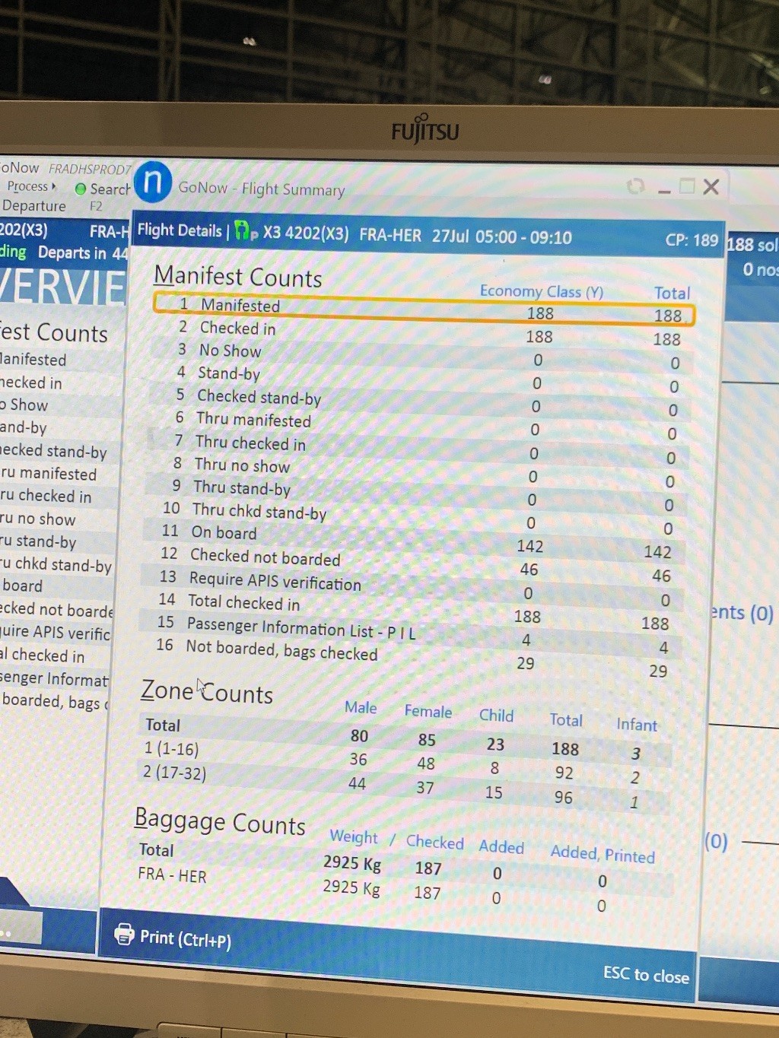Minimize the Flight Summary window
779x1038 pixels.
[664, 189]
